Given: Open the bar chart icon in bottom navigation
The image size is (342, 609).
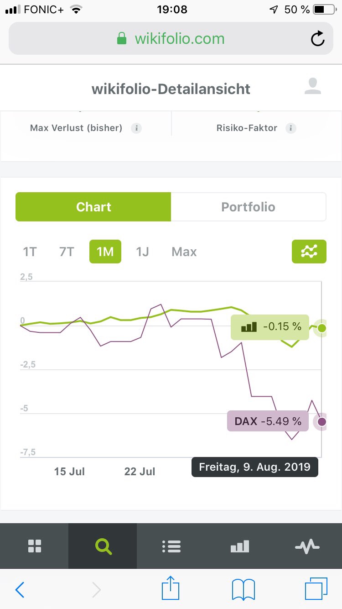Looking at the screenshot, I should 240,546.
